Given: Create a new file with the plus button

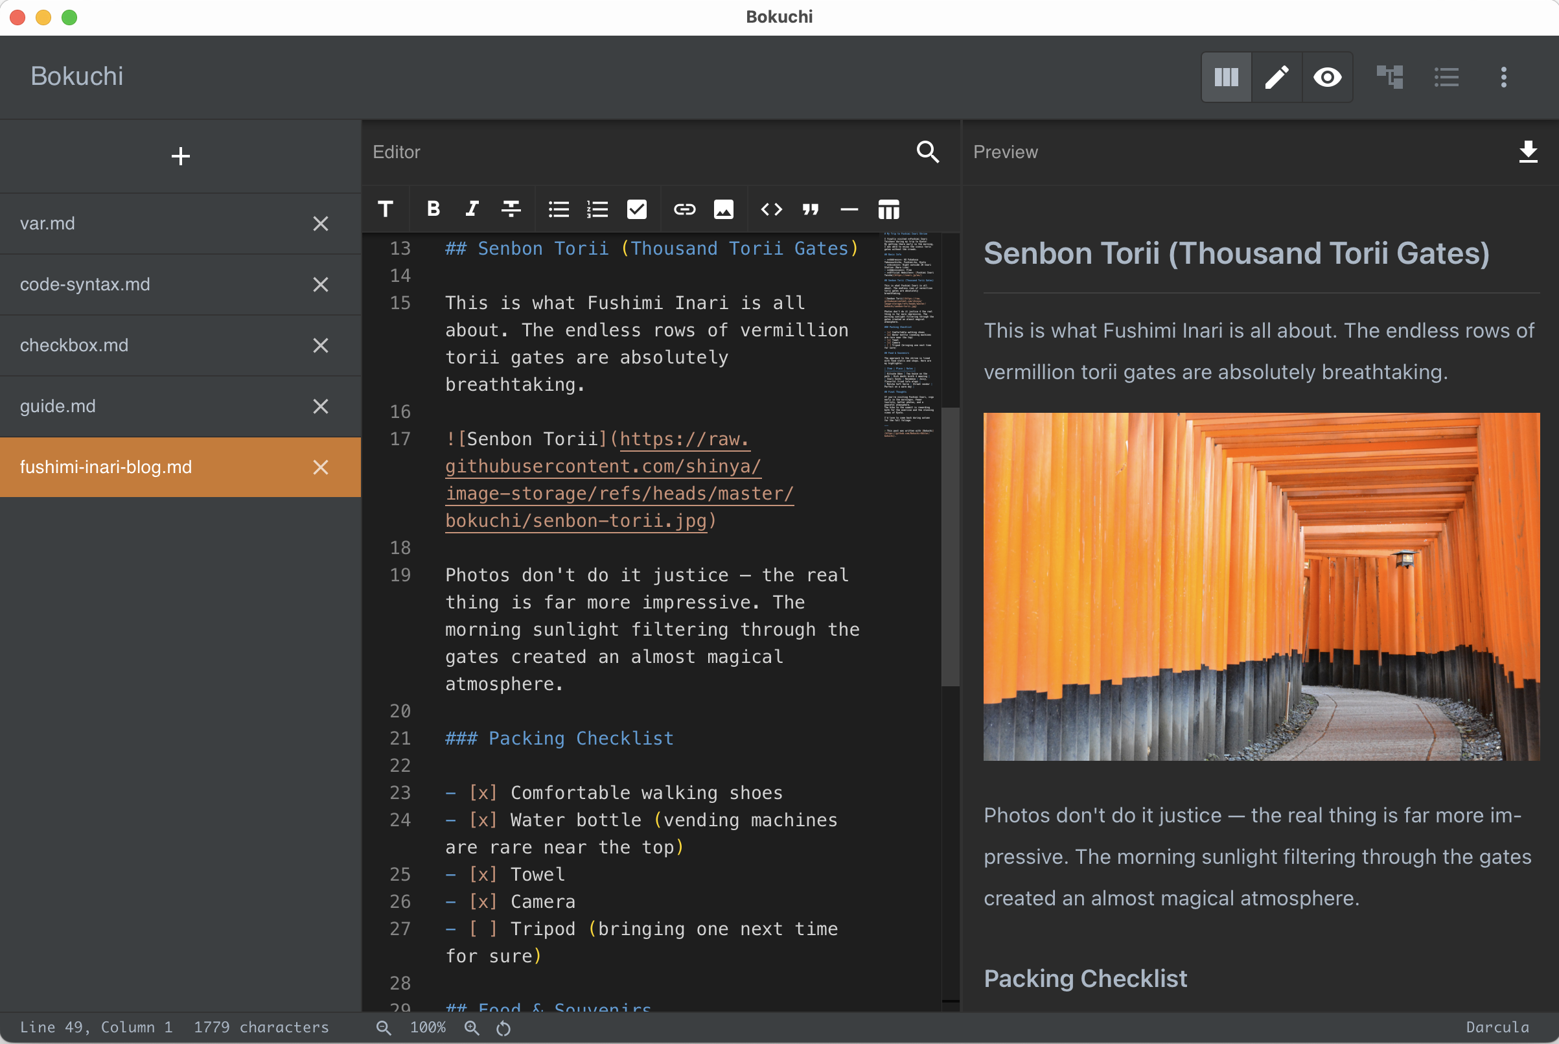Looking at the screenshot, I should click(x=180, y=156).
